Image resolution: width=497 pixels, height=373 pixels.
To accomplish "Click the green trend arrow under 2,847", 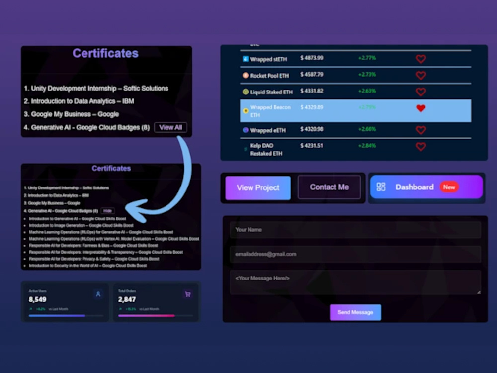I will point(120,309).
